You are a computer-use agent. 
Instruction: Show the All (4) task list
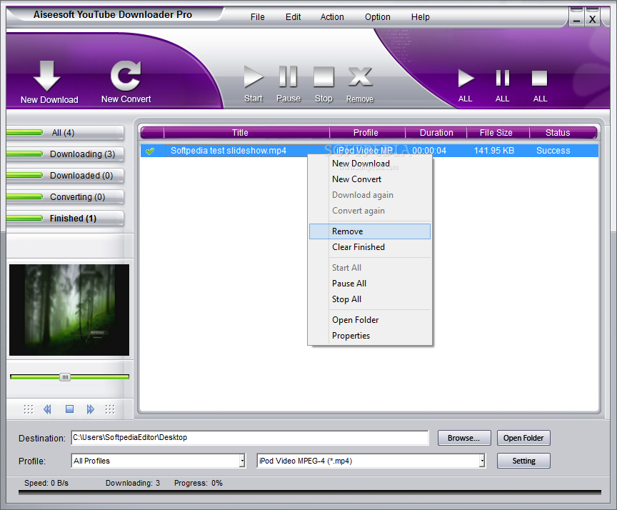tap(65, 133)
